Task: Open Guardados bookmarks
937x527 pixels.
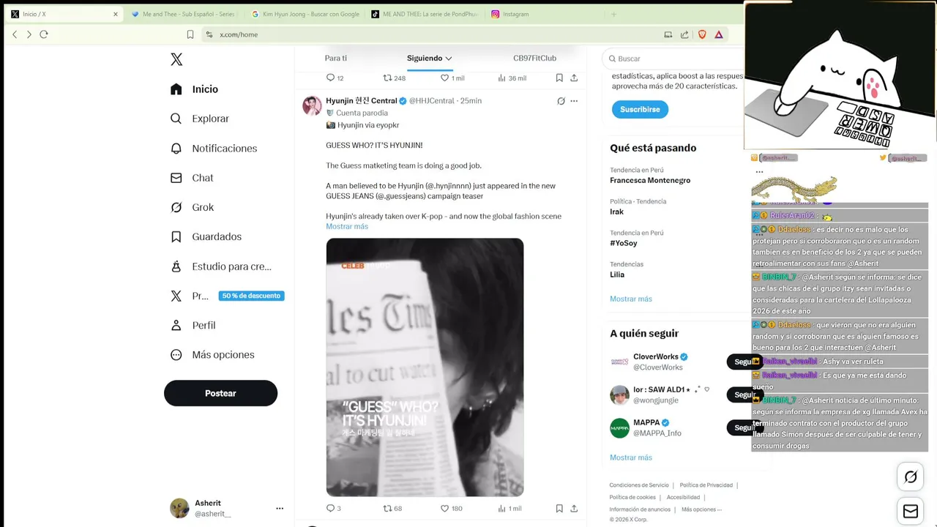Action: (x=206, y=236)
